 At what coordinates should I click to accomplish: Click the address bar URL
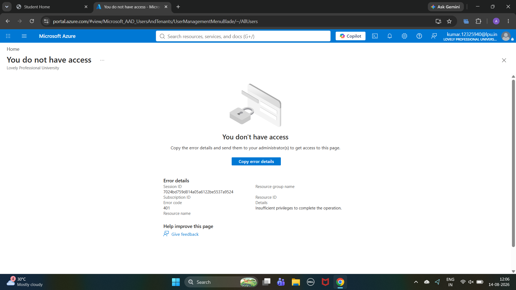[x=155, y=21]
